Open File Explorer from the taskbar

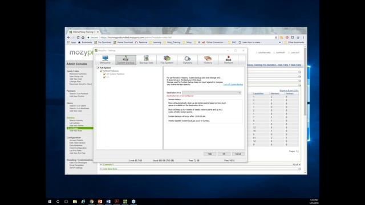(x=75, y=202)
